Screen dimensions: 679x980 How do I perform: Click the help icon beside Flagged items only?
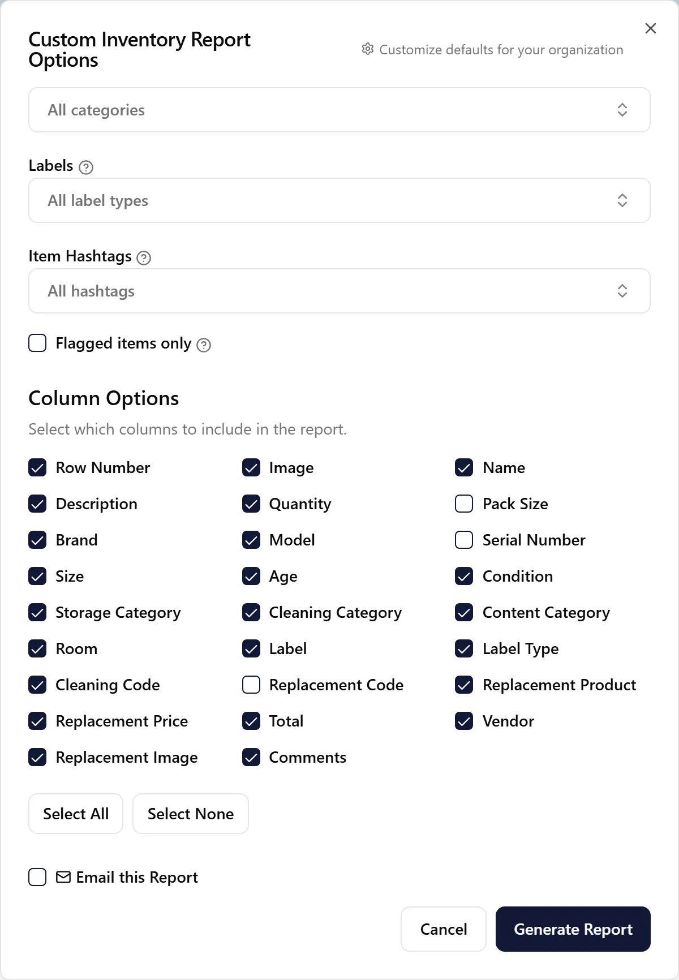pos(204,345)
